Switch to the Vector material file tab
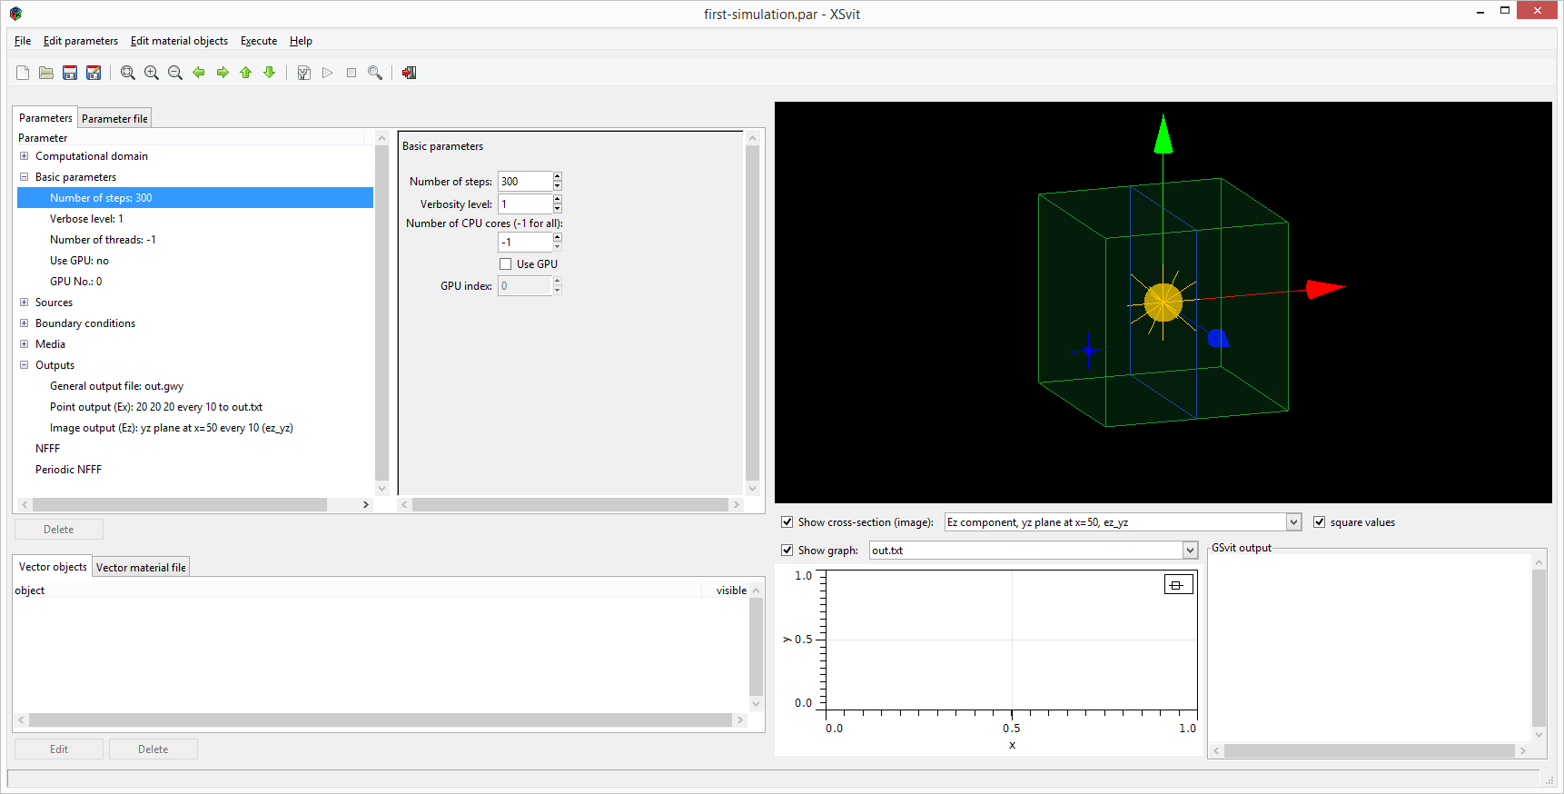The width and height of the screenshot is (1564, 794). pyautogui.click(x=141, y=568)
